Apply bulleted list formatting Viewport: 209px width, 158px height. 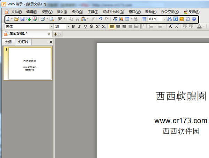pos(160,26)
